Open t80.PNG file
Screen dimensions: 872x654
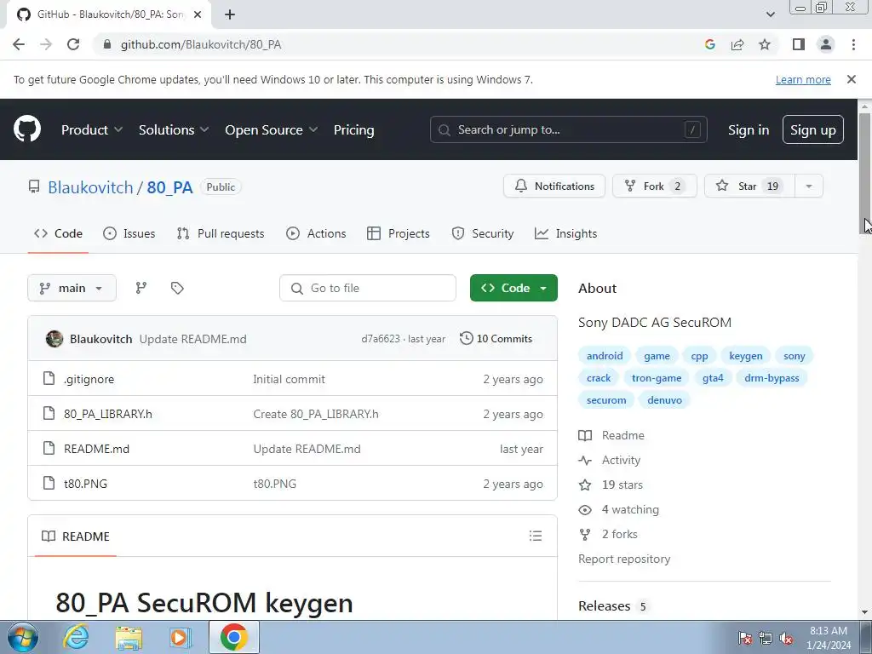85,484
